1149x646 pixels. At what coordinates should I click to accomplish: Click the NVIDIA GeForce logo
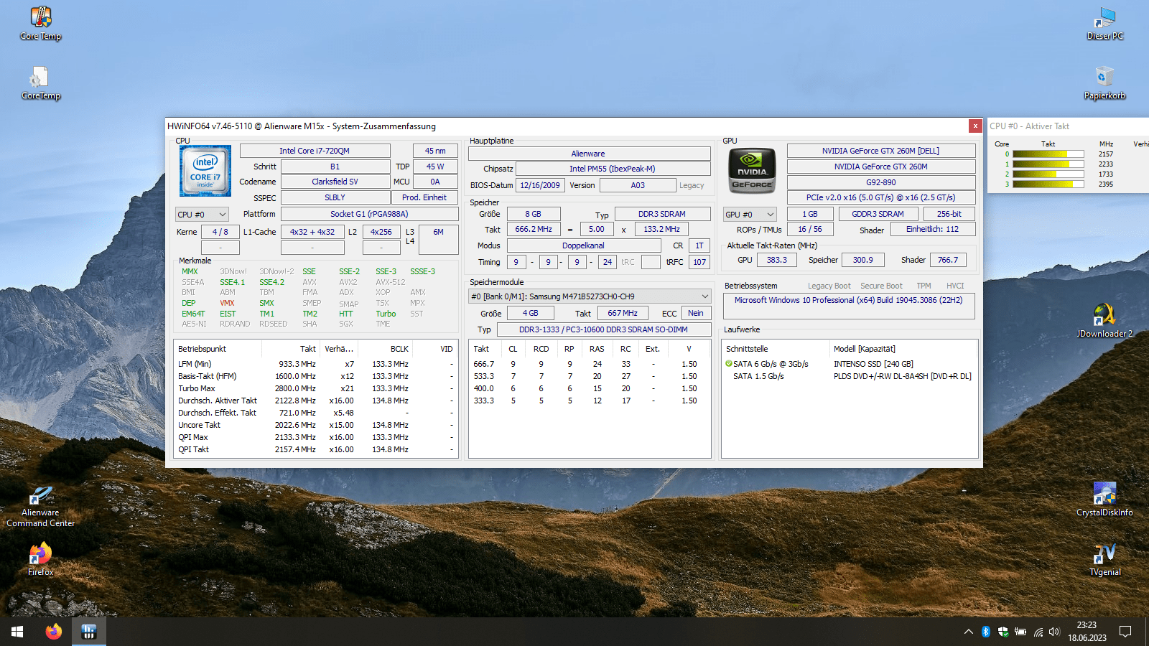753,171
